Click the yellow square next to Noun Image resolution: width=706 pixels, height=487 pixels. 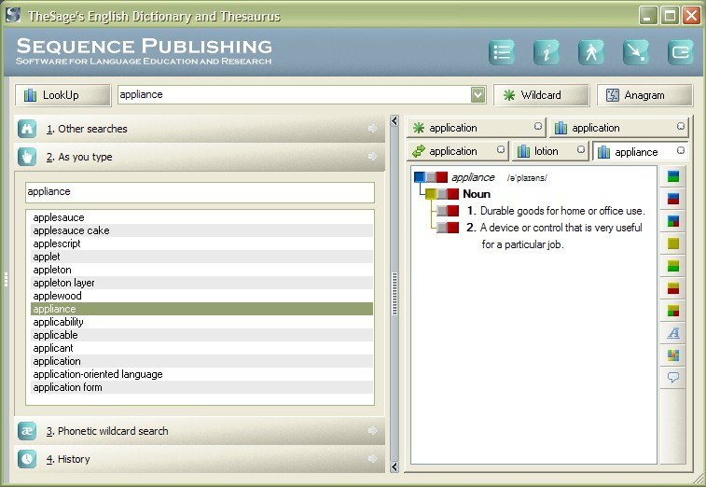tap(431, 194)
